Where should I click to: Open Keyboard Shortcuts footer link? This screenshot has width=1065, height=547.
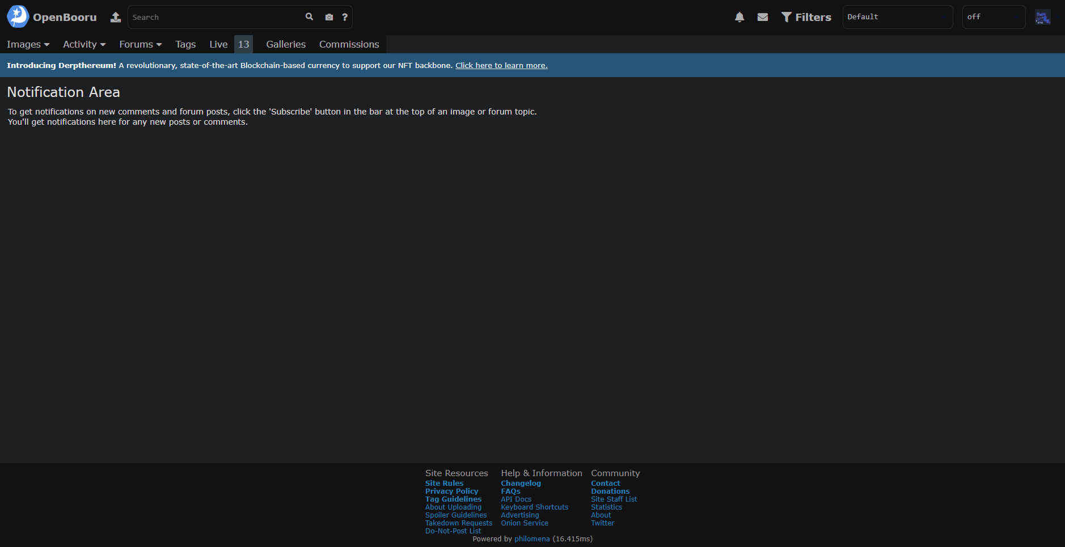(x=534, y=507)
